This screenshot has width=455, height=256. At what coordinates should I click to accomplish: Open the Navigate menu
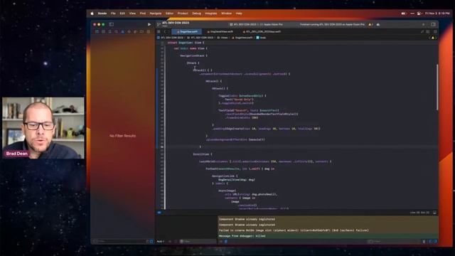(156, 14)
